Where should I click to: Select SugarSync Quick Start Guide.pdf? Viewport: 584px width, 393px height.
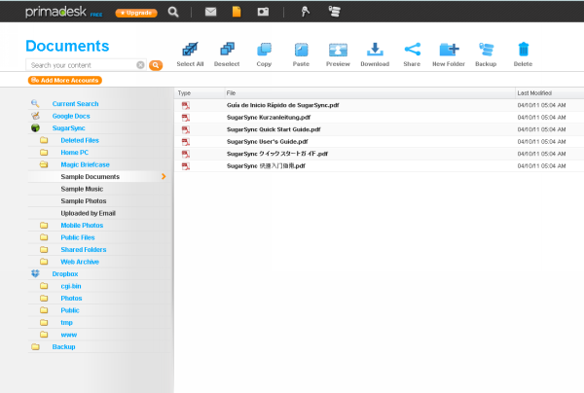tap(274, 129)
